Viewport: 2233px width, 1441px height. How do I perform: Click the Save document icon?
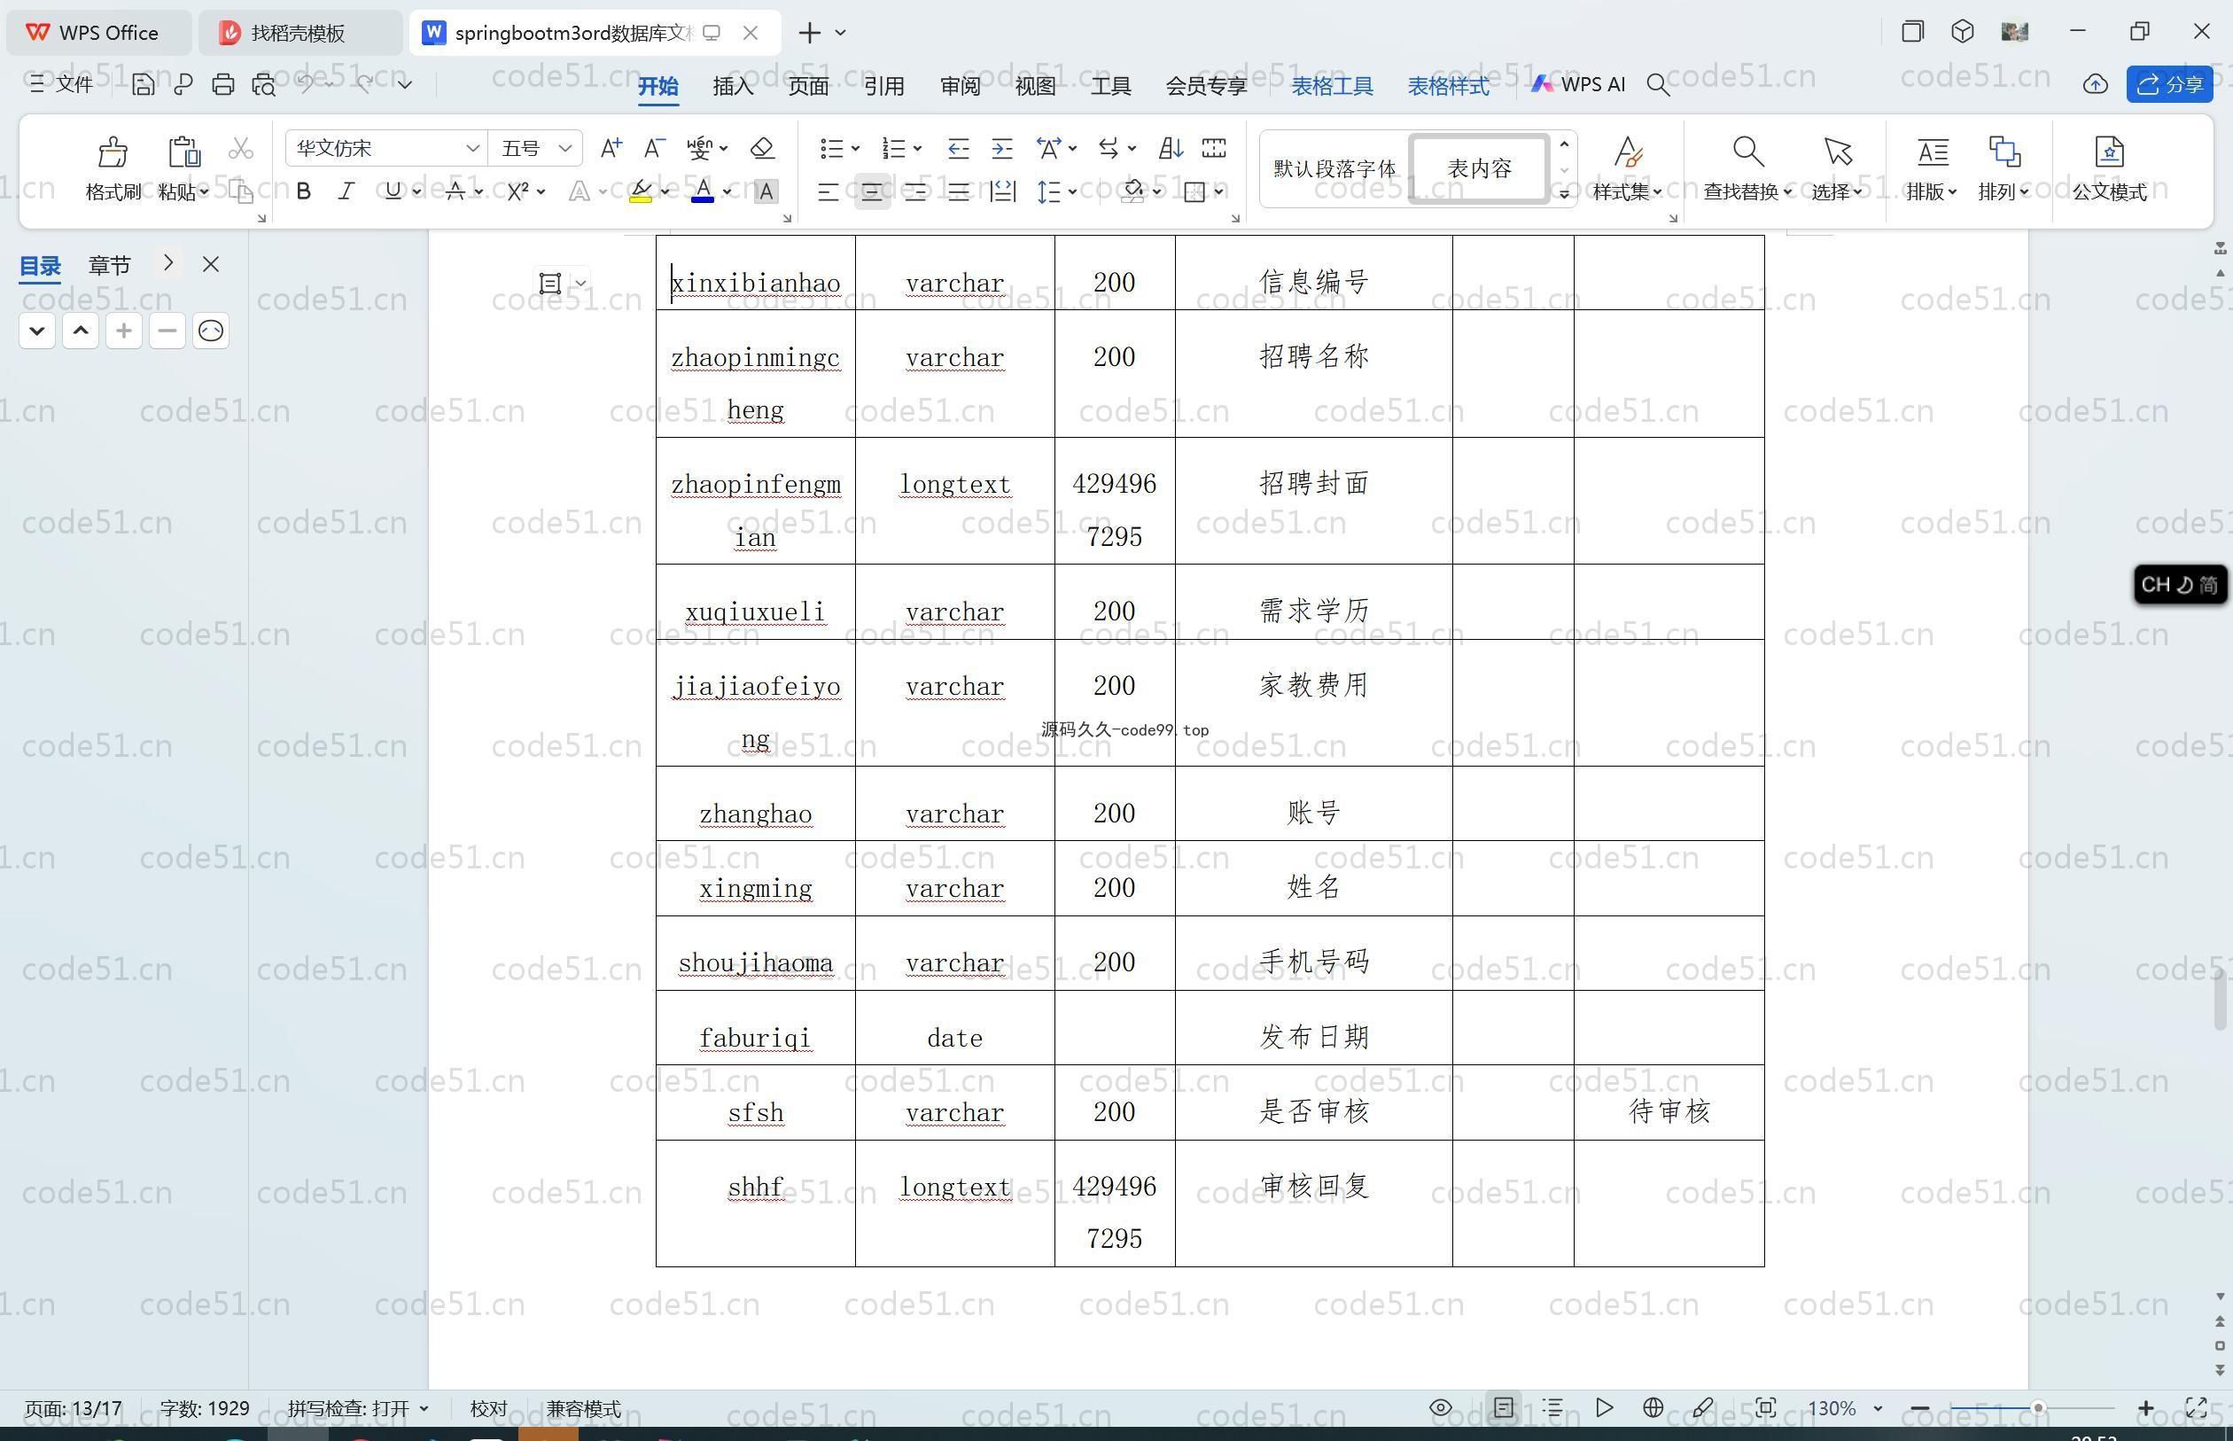coord(142,84)
